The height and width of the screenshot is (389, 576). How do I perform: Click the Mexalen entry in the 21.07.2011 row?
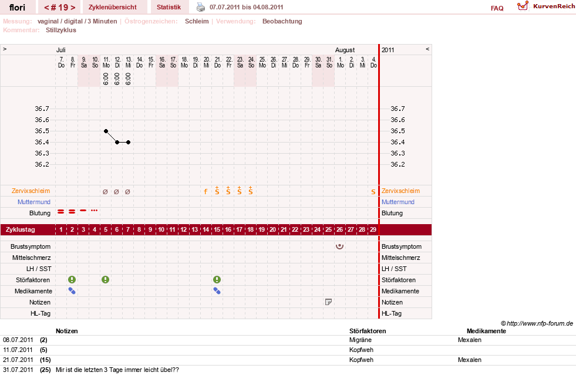point(470,360)
